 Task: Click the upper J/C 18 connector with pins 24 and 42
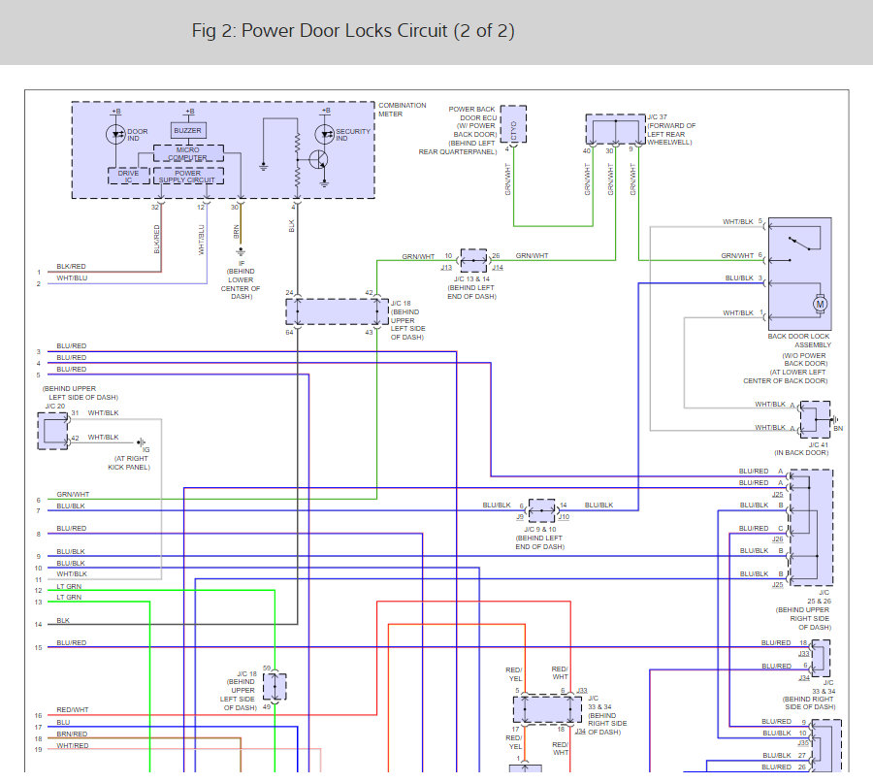[337, 311]
